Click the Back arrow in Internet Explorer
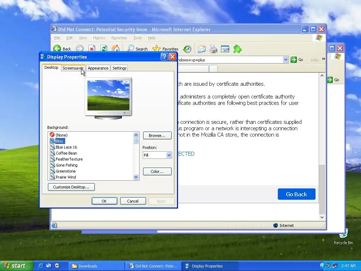The height and width of the screenshot is (271, 361). click(x=57, y=49)
